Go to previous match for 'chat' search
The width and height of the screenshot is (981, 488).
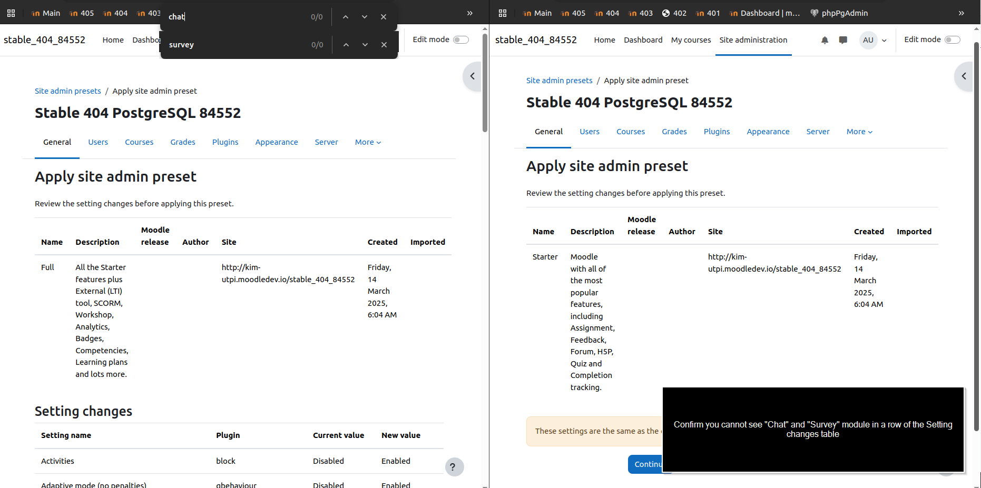point(346,17)
